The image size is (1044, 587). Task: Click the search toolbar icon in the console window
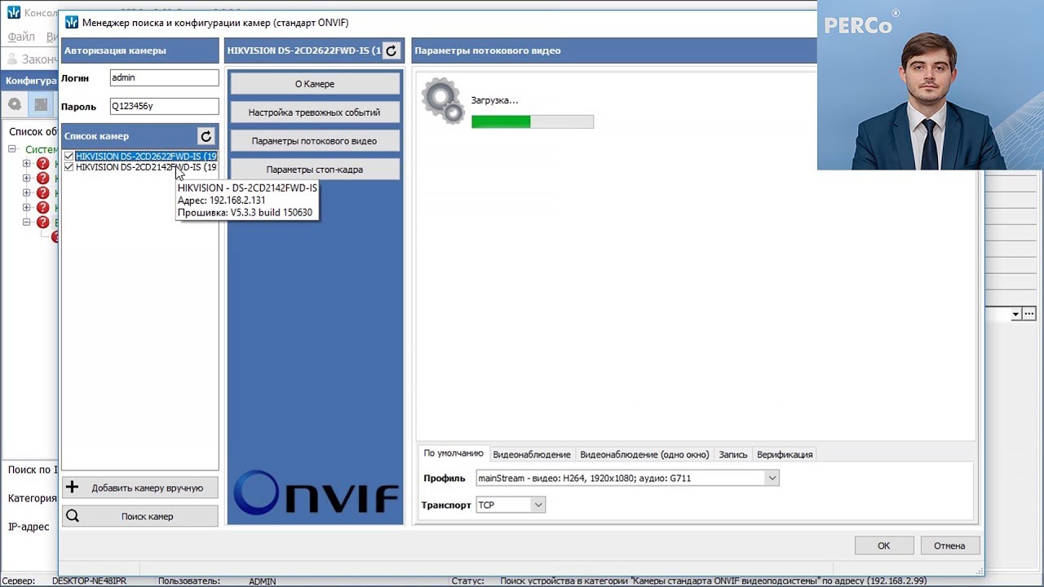(15, 104)
